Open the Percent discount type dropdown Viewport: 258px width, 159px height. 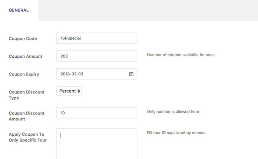click(69, 91)
